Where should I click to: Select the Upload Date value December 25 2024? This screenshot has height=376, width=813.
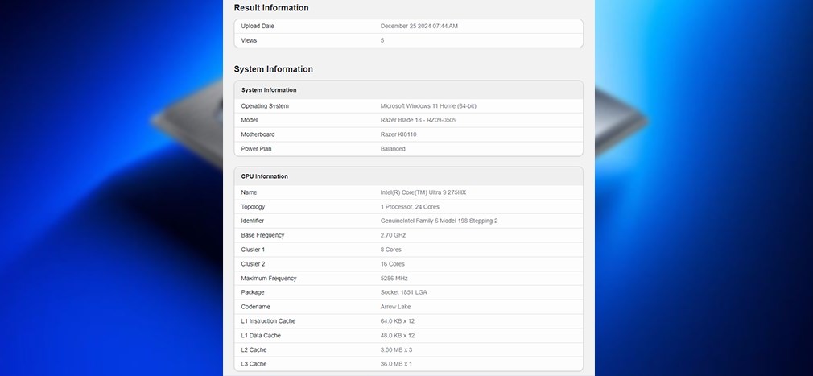click(419, 26)
